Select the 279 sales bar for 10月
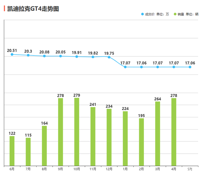 pyautogui.click(x=77, y=131)
